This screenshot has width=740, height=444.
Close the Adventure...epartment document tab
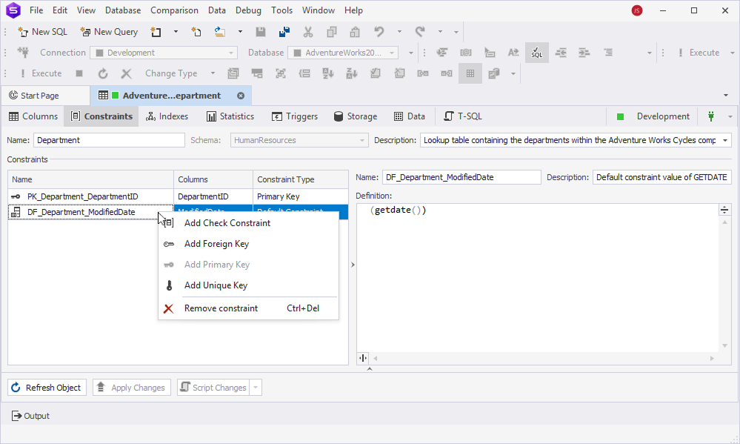point(241,96)
